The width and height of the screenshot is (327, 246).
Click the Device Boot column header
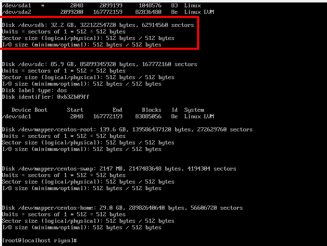[29, 110]
